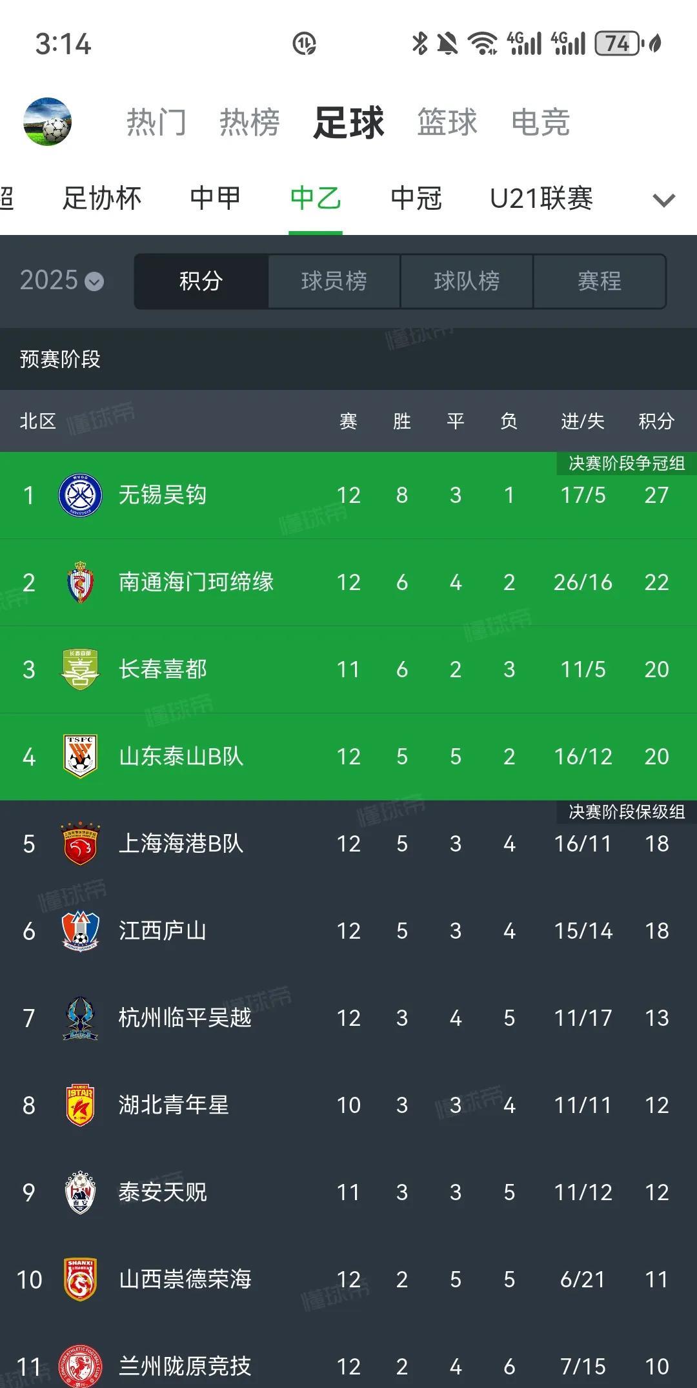Go to the 篮球 section

[447, 122]
